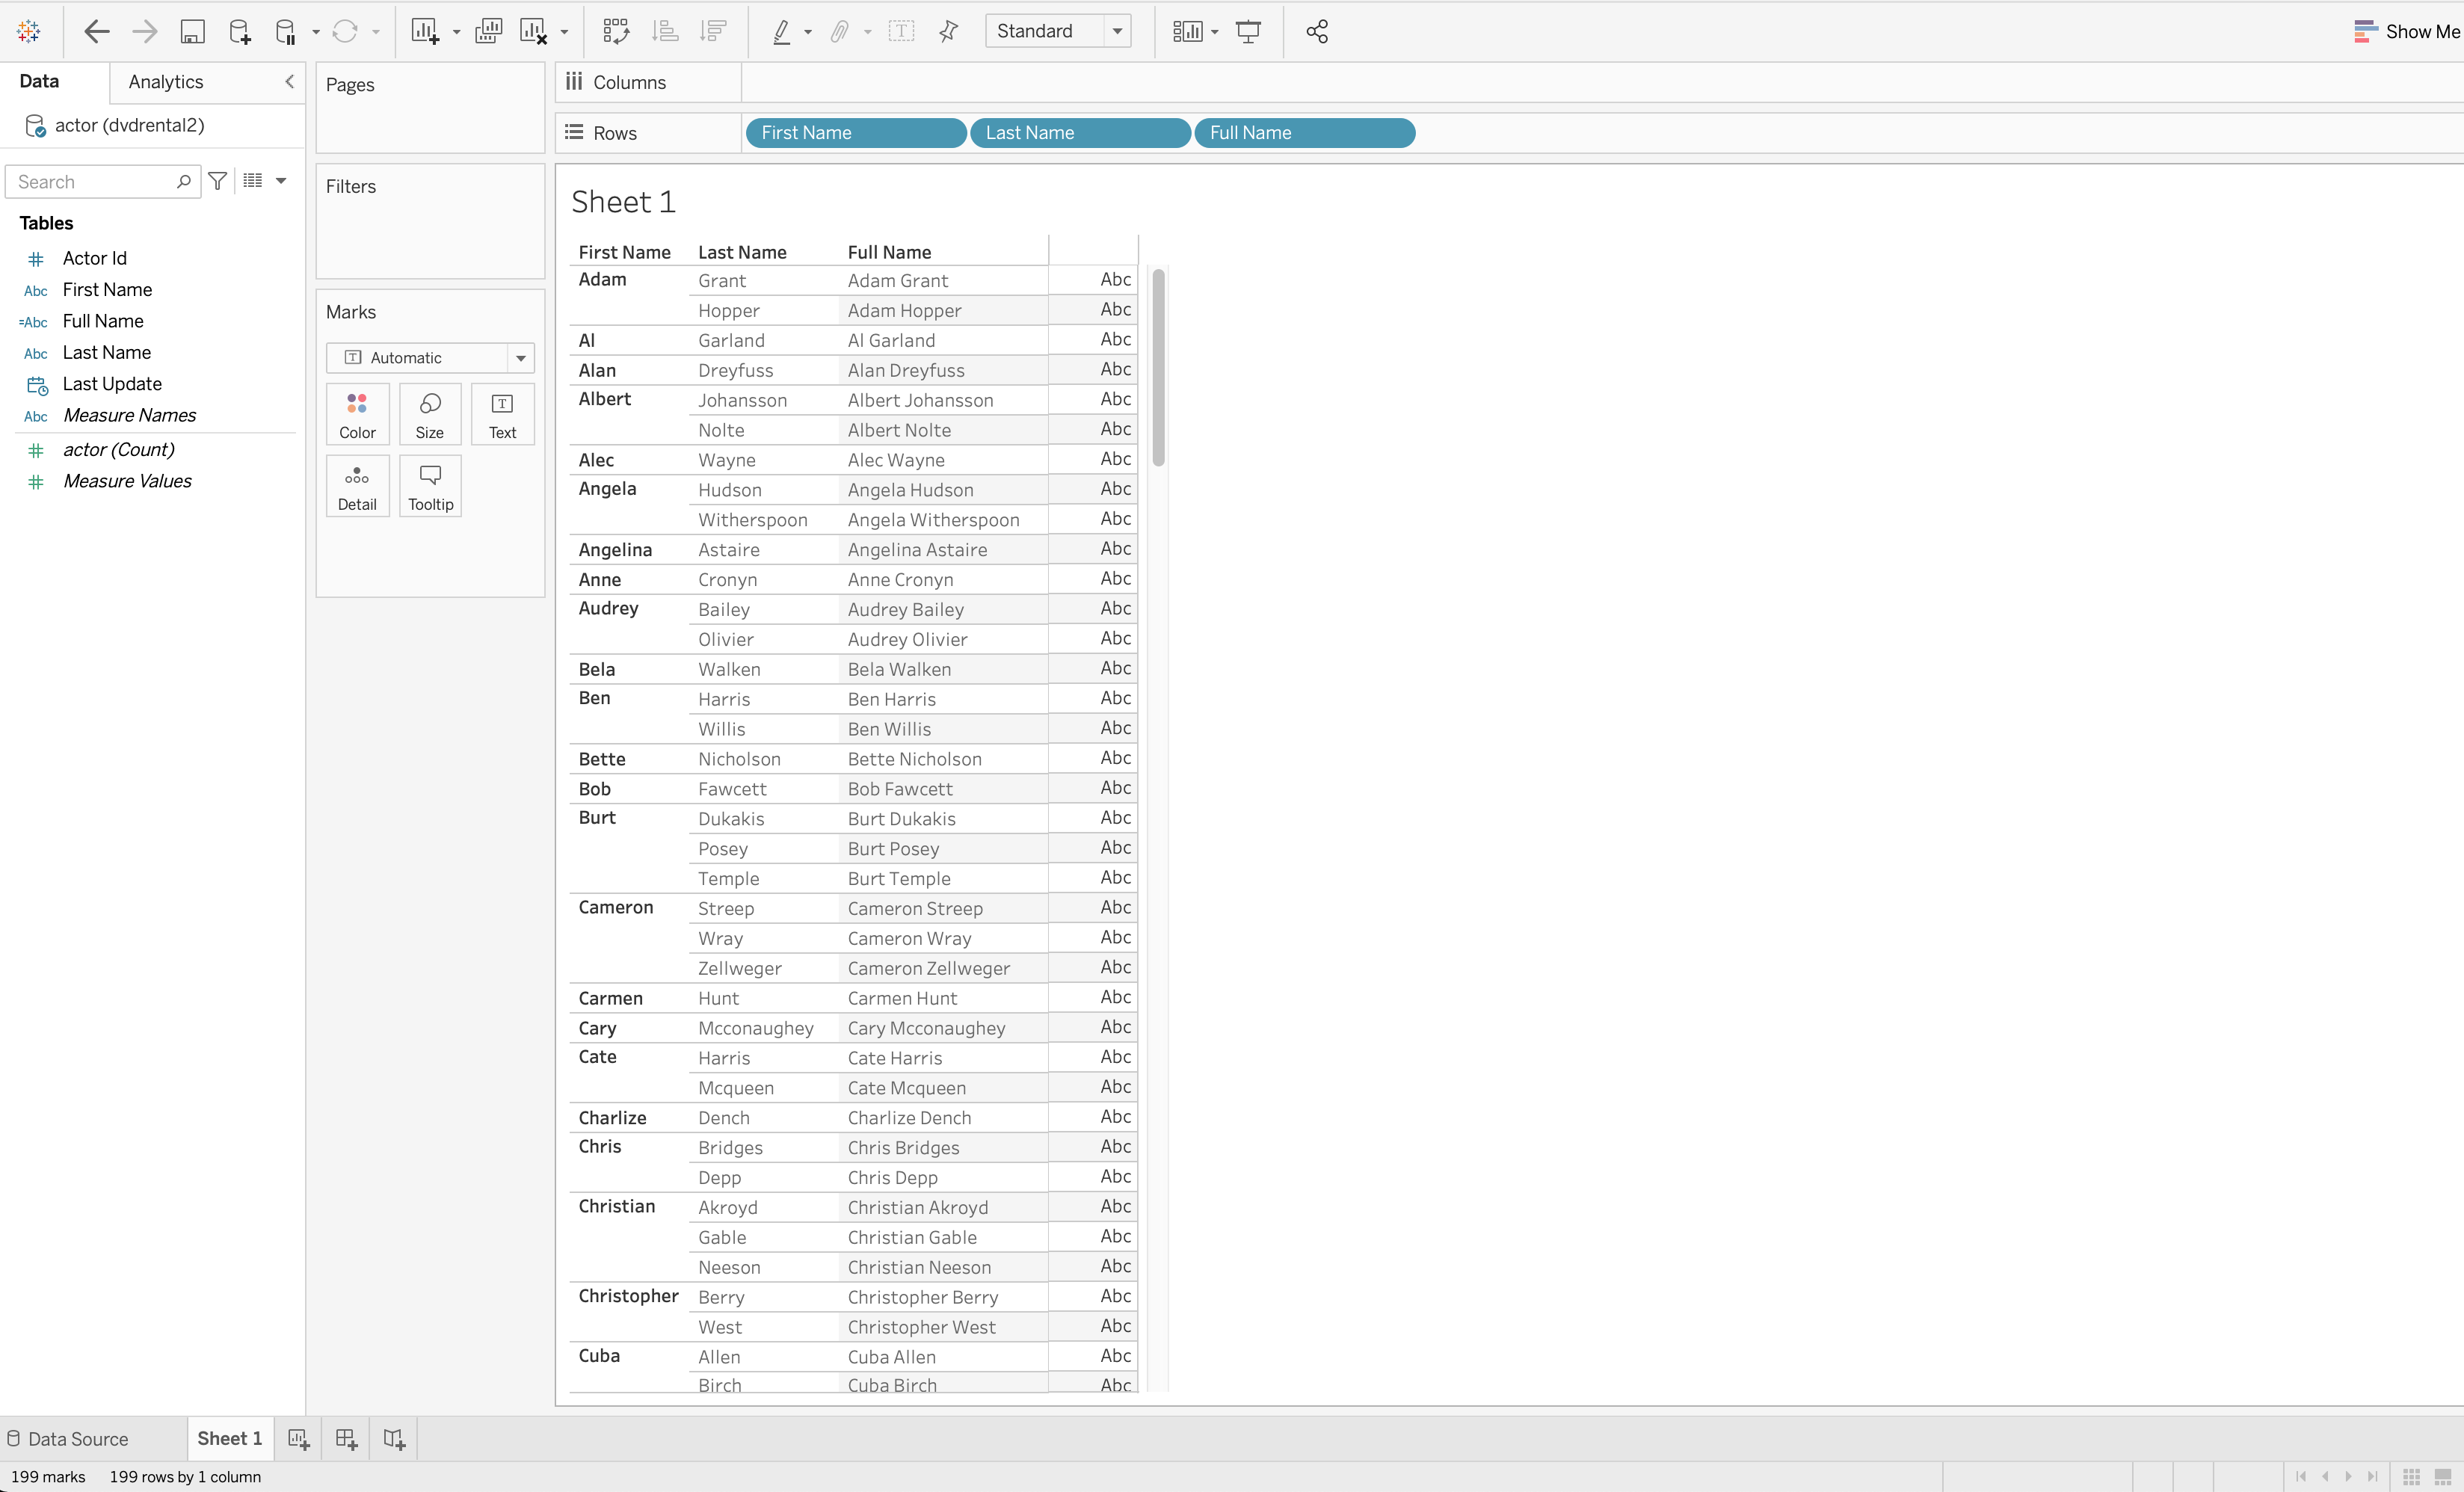Open the Color marks card
Viewport: 2464px width, 1492px height.
pyautogui.click(x=356, y=413)
